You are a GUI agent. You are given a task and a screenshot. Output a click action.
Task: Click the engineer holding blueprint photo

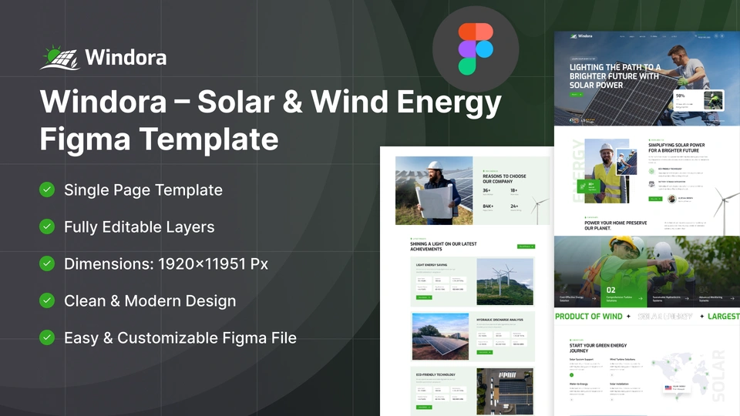pyautogui.click(x=434, y=190)
